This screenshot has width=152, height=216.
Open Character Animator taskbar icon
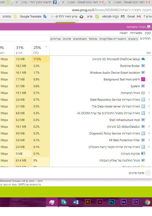[x=135, y=202]
